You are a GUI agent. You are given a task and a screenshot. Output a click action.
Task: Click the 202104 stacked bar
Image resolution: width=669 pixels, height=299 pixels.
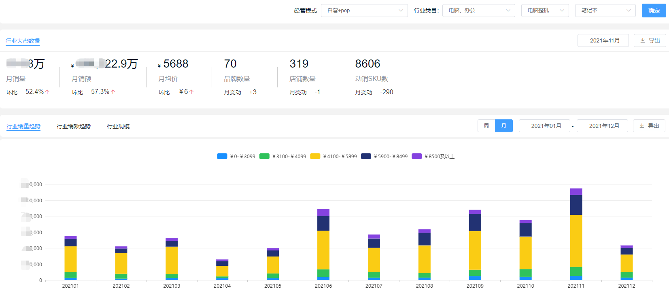click(x=222, y=270)
